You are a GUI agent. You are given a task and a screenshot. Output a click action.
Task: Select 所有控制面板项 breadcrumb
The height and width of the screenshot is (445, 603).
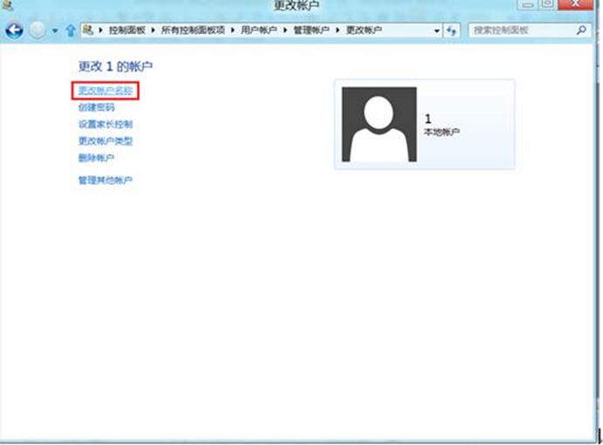click(193, 30)
